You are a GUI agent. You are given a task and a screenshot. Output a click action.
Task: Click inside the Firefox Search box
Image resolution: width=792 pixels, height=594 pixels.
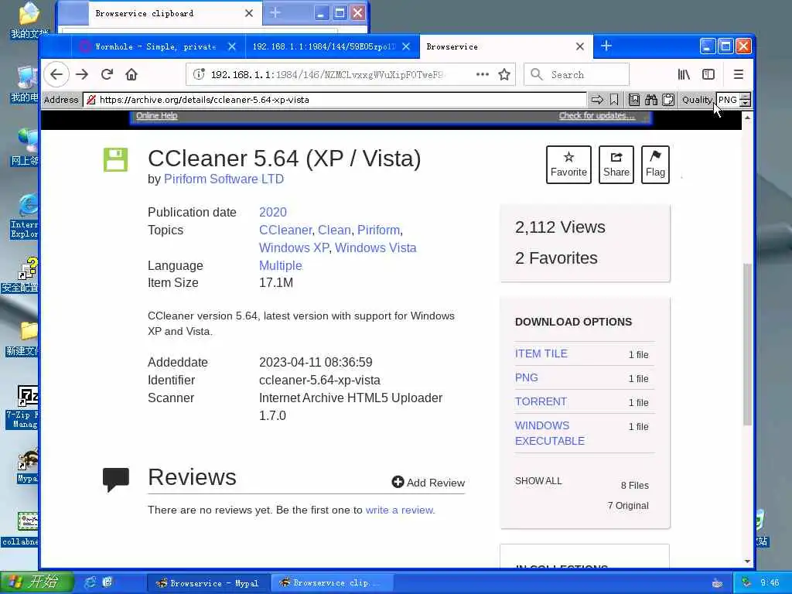click(577, 75)
